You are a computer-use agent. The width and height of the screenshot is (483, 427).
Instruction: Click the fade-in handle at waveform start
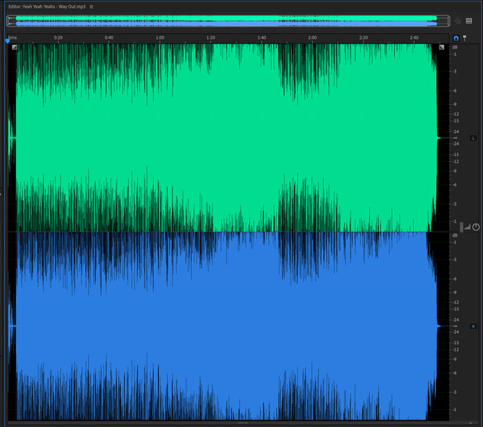14,47
